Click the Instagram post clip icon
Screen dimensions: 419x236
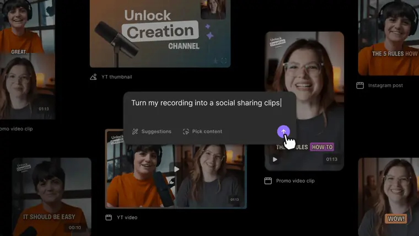tap(360, 85)
